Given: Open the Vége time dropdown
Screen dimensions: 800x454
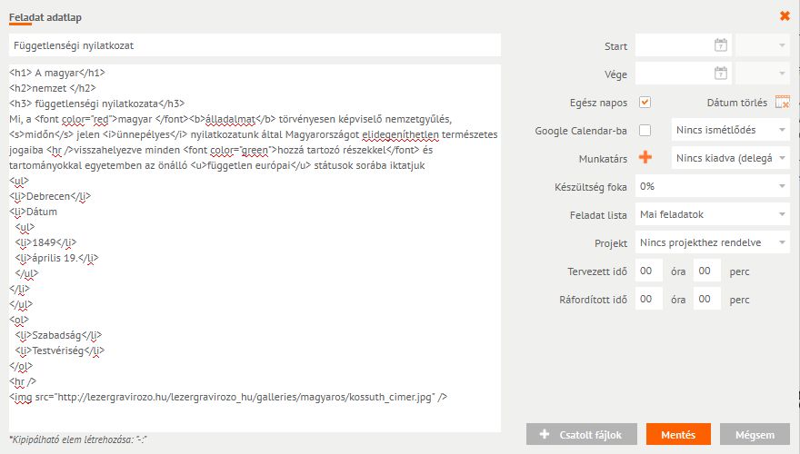Looking at the screenshot, I should pyautogui.click(x=762, y=74).
